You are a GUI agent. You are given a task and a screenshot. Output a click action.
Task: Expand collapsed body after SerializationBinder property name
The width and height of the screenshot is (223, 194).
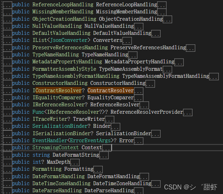tap(156, 134)
